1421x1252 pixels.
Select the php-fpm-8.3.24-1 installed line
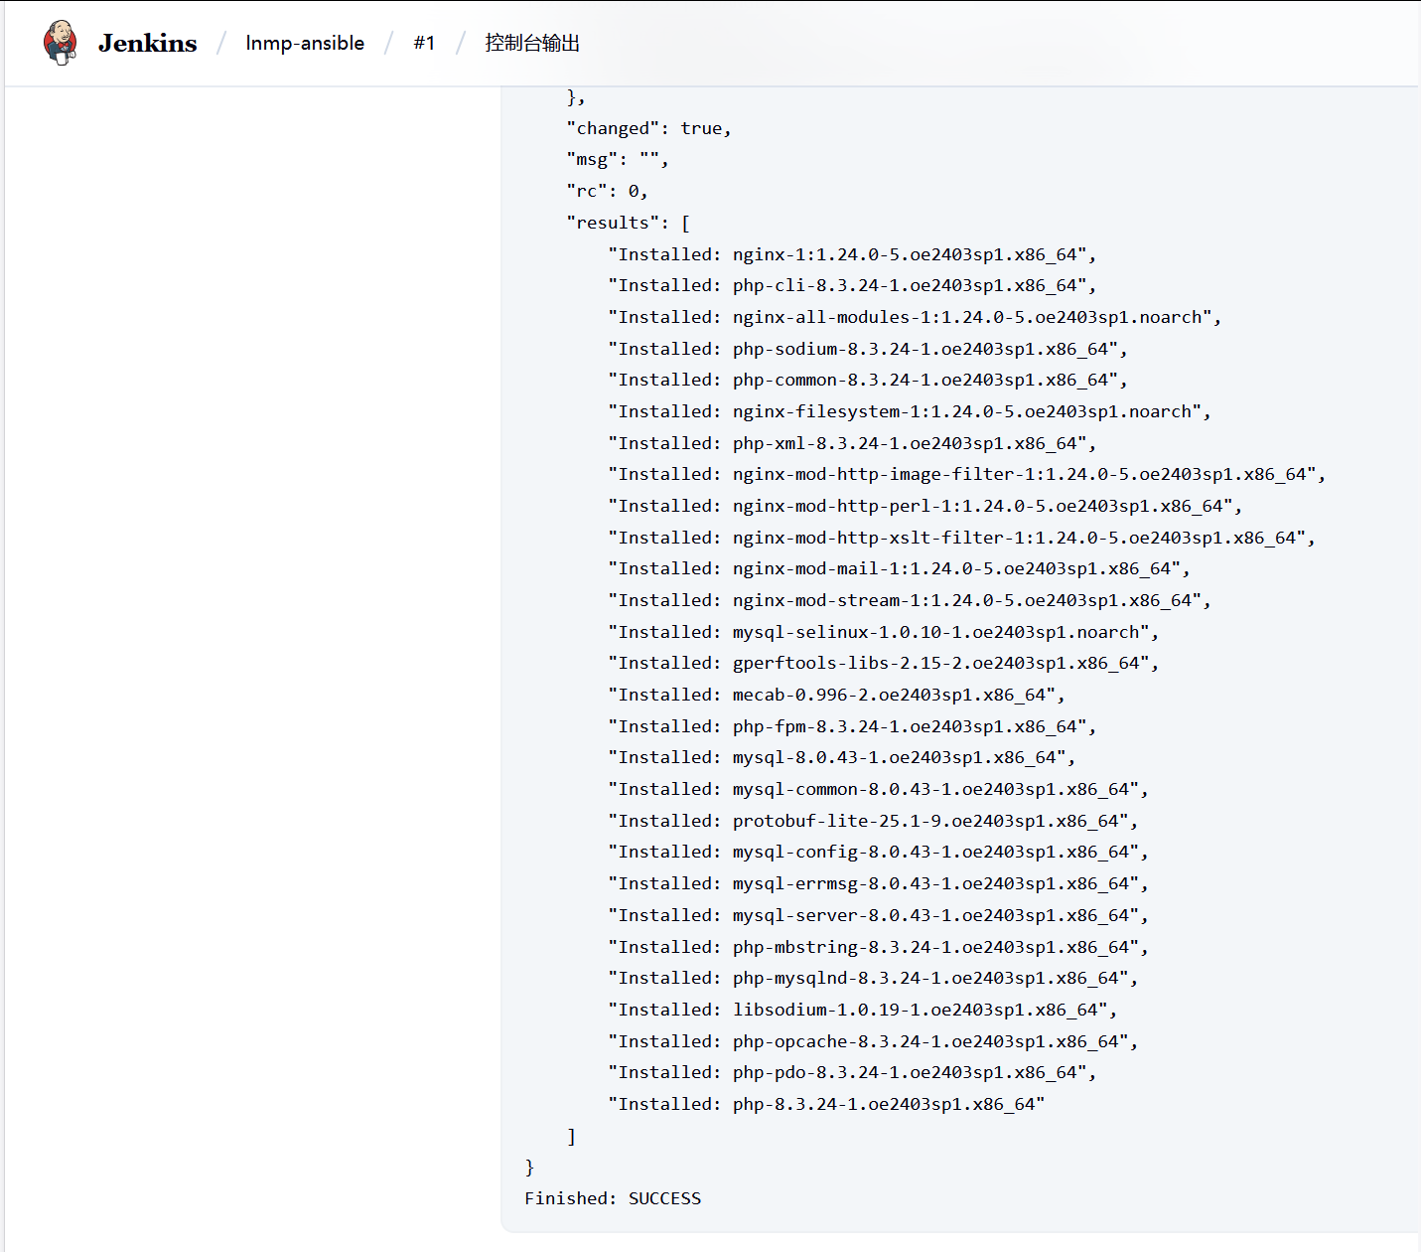tap(852, 726)
